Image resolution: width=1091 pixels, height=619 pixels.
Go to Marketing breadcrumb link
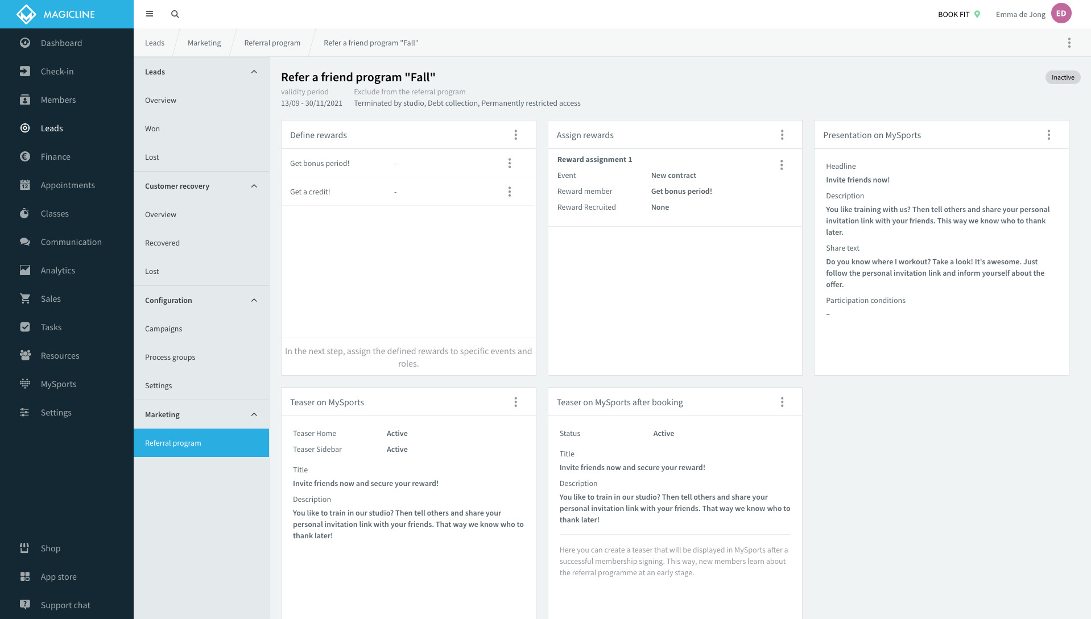click(x=204, y=43)
